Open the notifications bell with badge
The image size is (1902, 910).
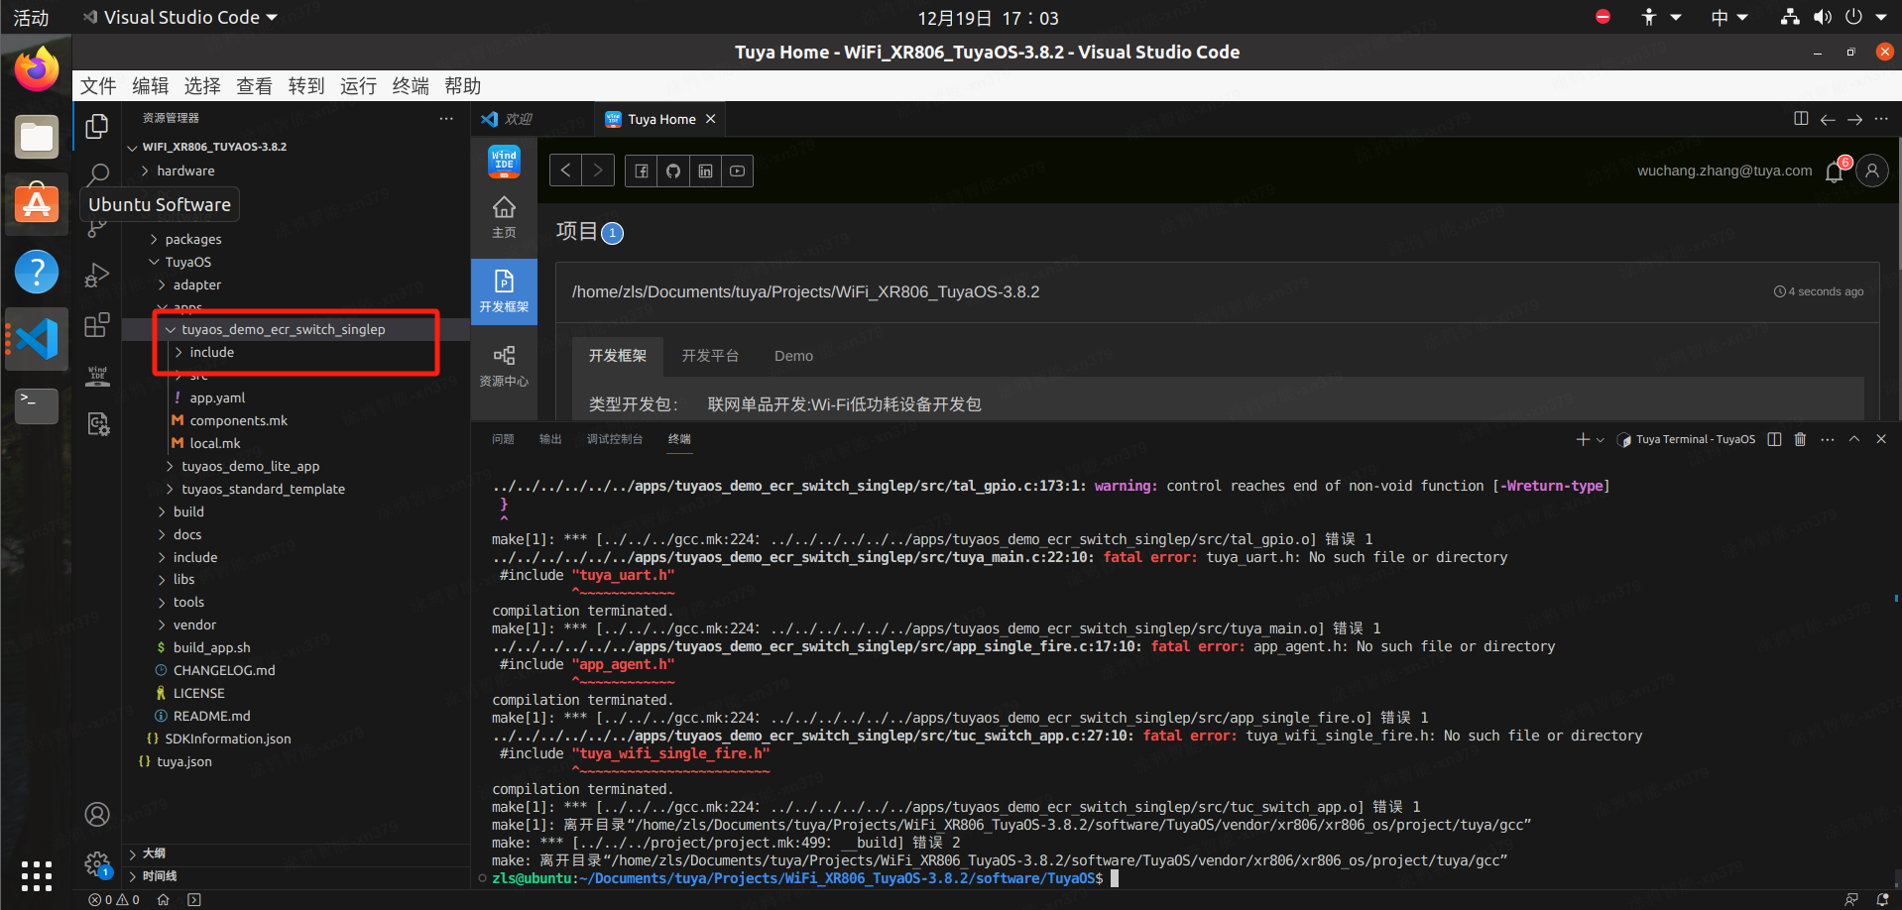pyautogui.click(x=1836, y=171)
